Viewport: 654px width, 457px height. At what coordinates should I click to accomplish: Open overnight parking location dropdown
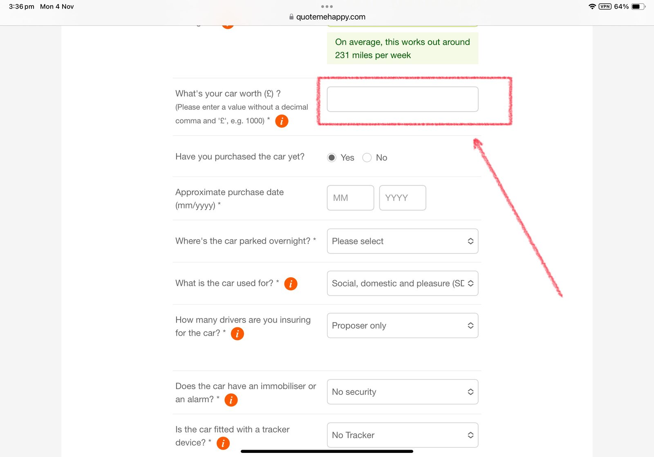tap(402, 241)
